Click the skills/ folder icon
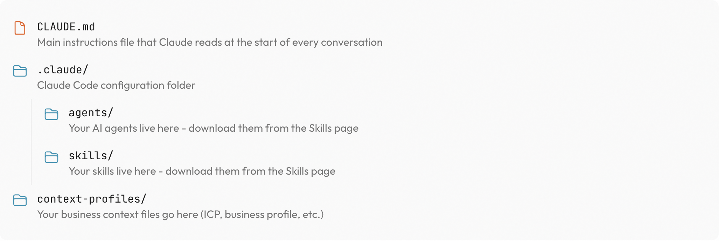This screenshot has width=719, height=241. 51,157
